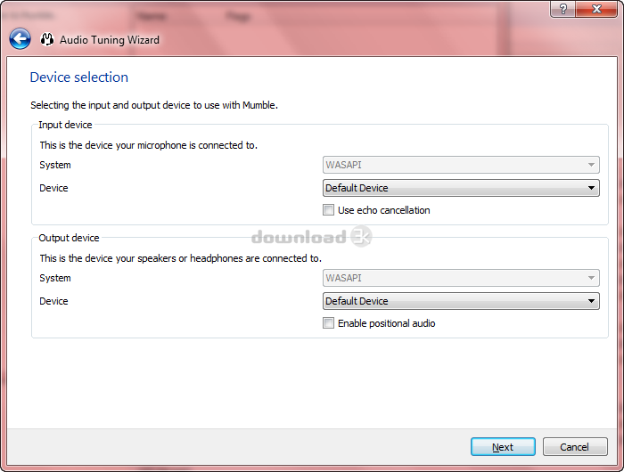Proceed with the Next button
The width and height of the screenshot is (624, 472).
503,447
